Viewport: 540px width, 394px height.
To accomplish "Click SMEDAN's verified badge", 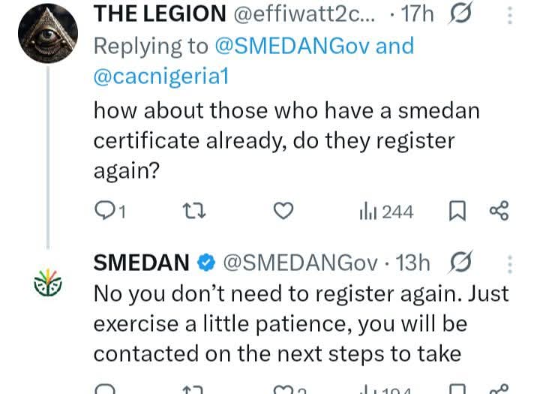I will point(204,263).
